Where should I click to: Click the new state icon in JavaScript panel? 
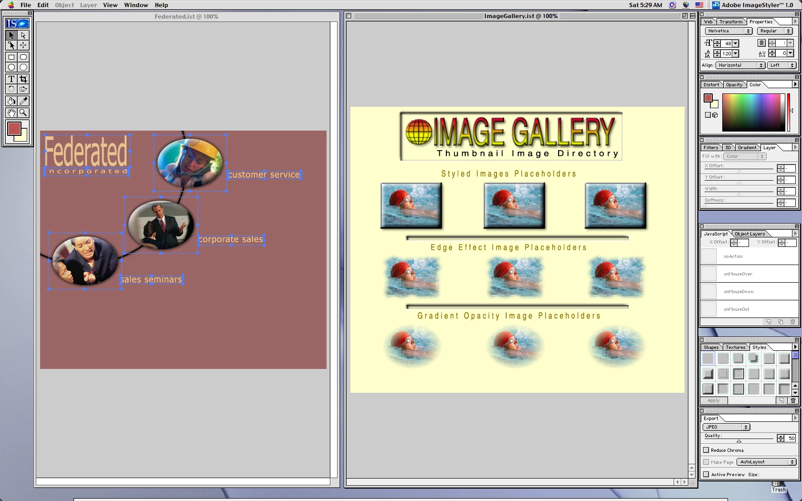pos(769,322)
